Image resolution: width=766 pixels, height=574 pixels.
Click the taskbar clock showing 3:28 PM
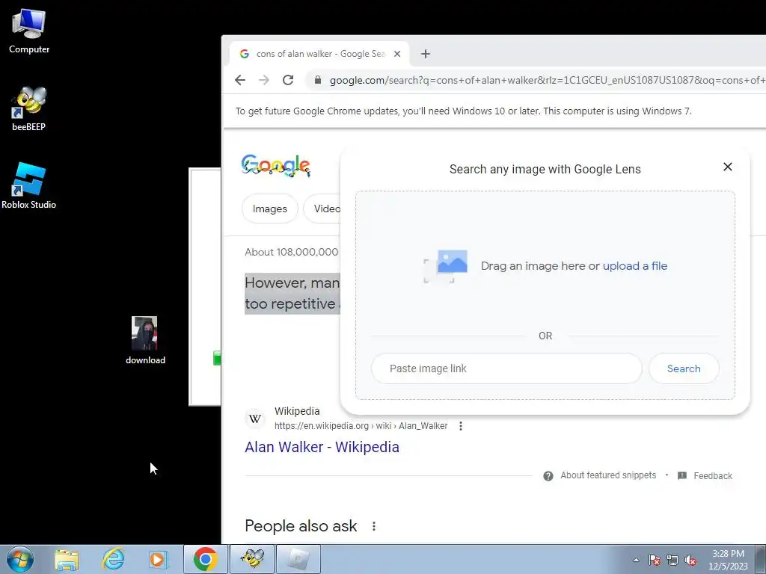click(729, 560)
